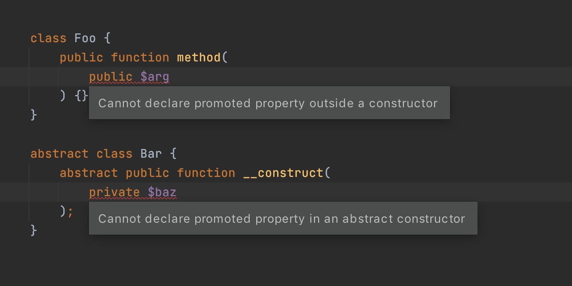
Task: Click the underlined private keyword
Action: (x=115, y=192)
